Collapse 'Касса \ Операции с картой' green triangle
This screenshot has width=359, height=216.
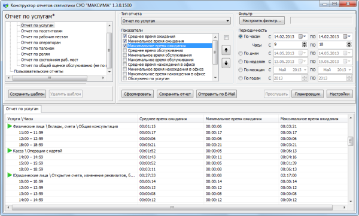click(x=10, y=151)
